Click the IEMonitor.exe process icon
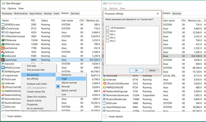Viewport: 206px width, 122px height. point(3,44)
